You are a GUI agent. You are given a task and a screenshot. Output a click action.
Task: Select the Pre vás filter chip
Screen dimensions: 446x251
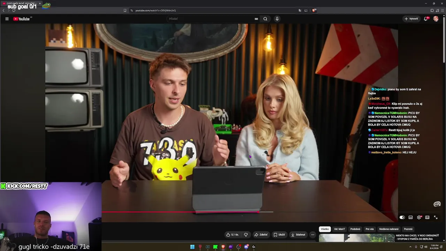pos(370,229)
